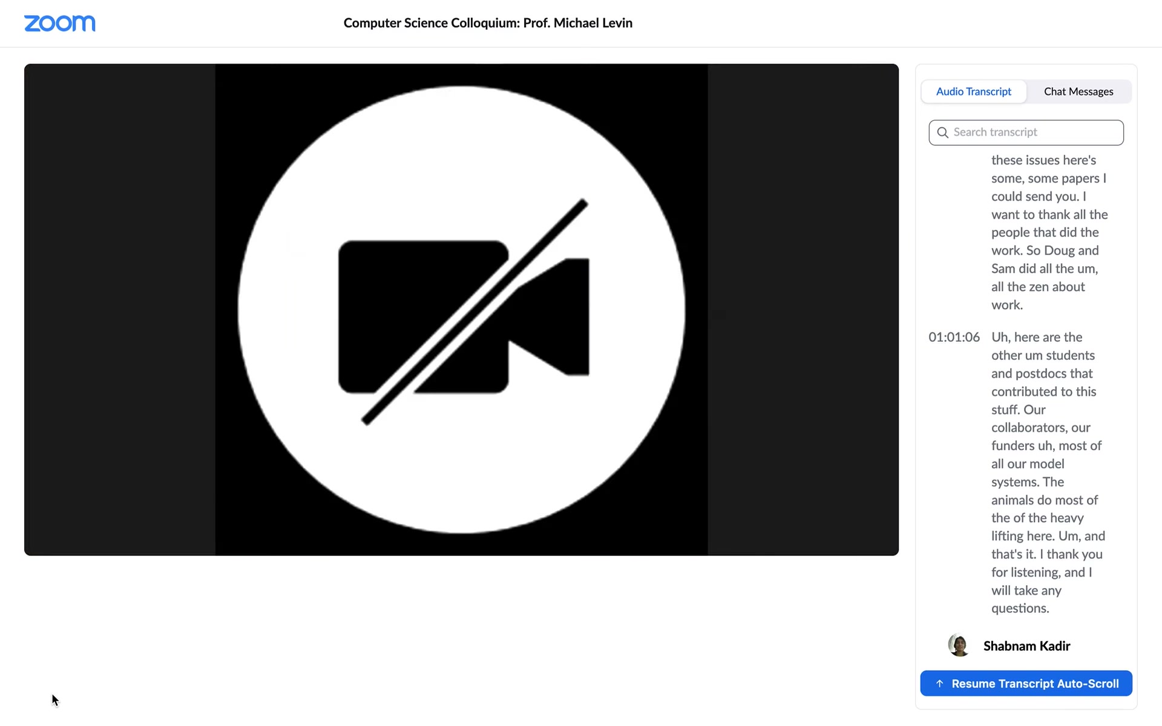Click the right dark margin of video player

pos(803,310)
